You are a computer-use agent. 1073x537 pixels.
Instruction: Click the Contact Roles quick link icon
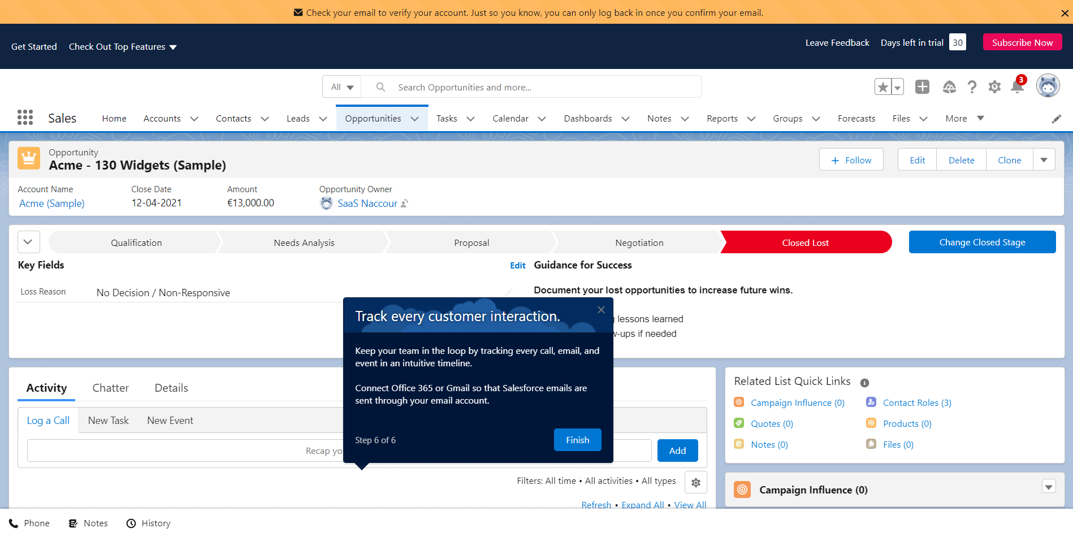click(871, 402)
